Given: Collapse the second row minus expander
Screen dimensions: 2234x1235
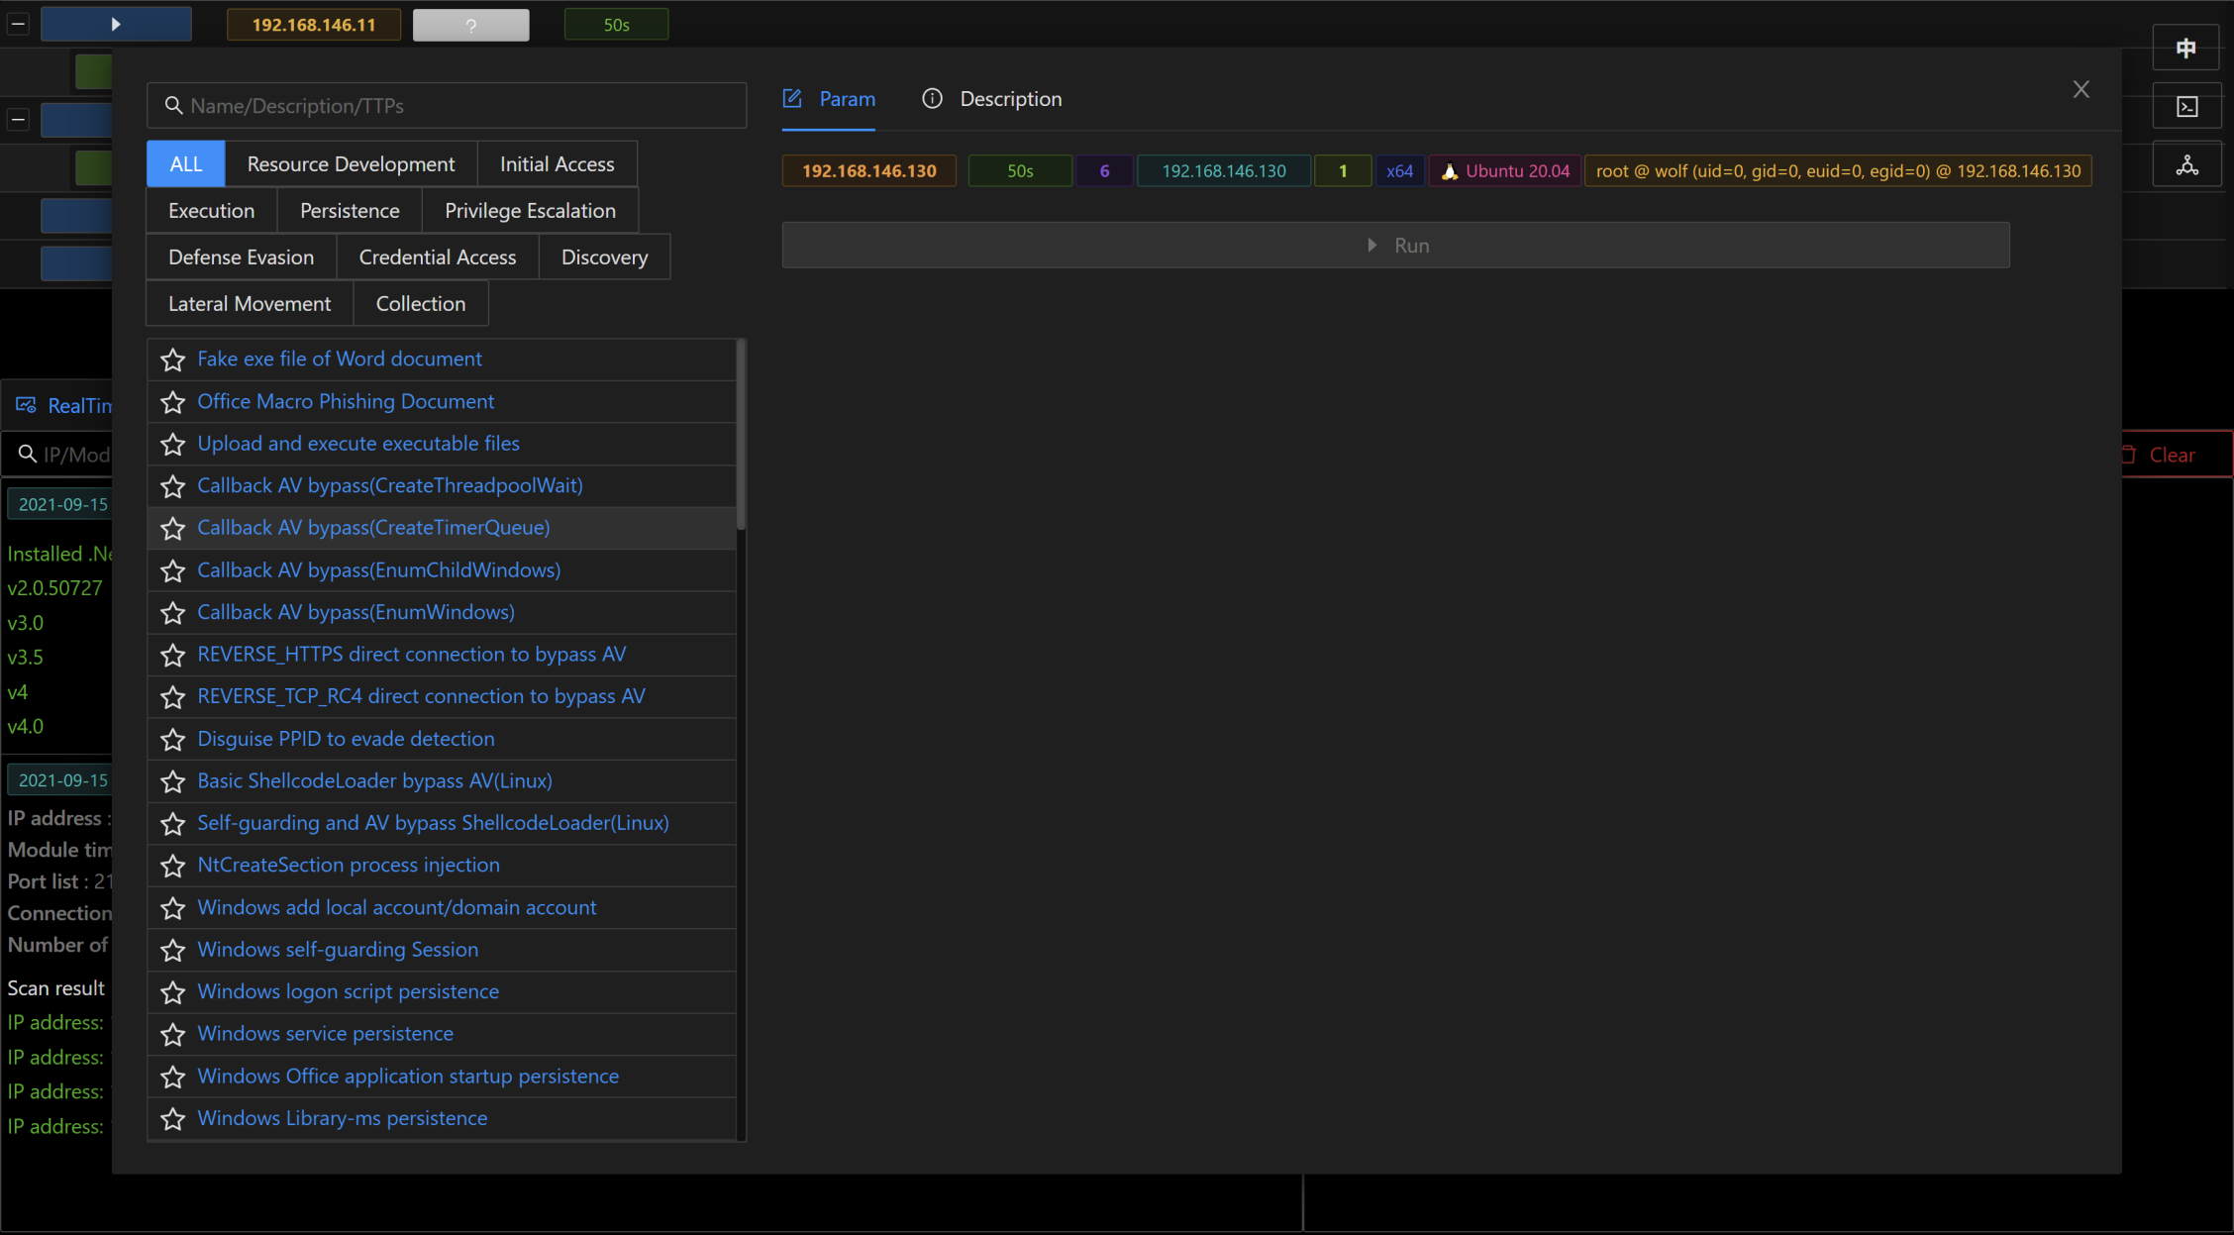Looking at the screenshot, I should tap(18, 120).
